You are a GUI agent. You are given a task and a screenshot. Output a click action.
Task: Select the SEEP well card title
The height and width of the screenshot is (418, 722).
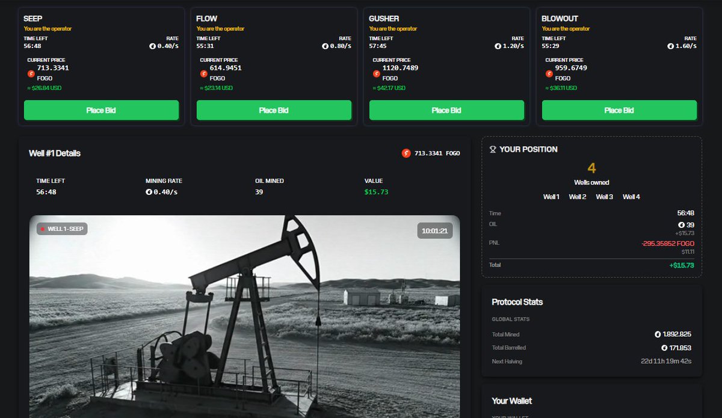point(33,19)
